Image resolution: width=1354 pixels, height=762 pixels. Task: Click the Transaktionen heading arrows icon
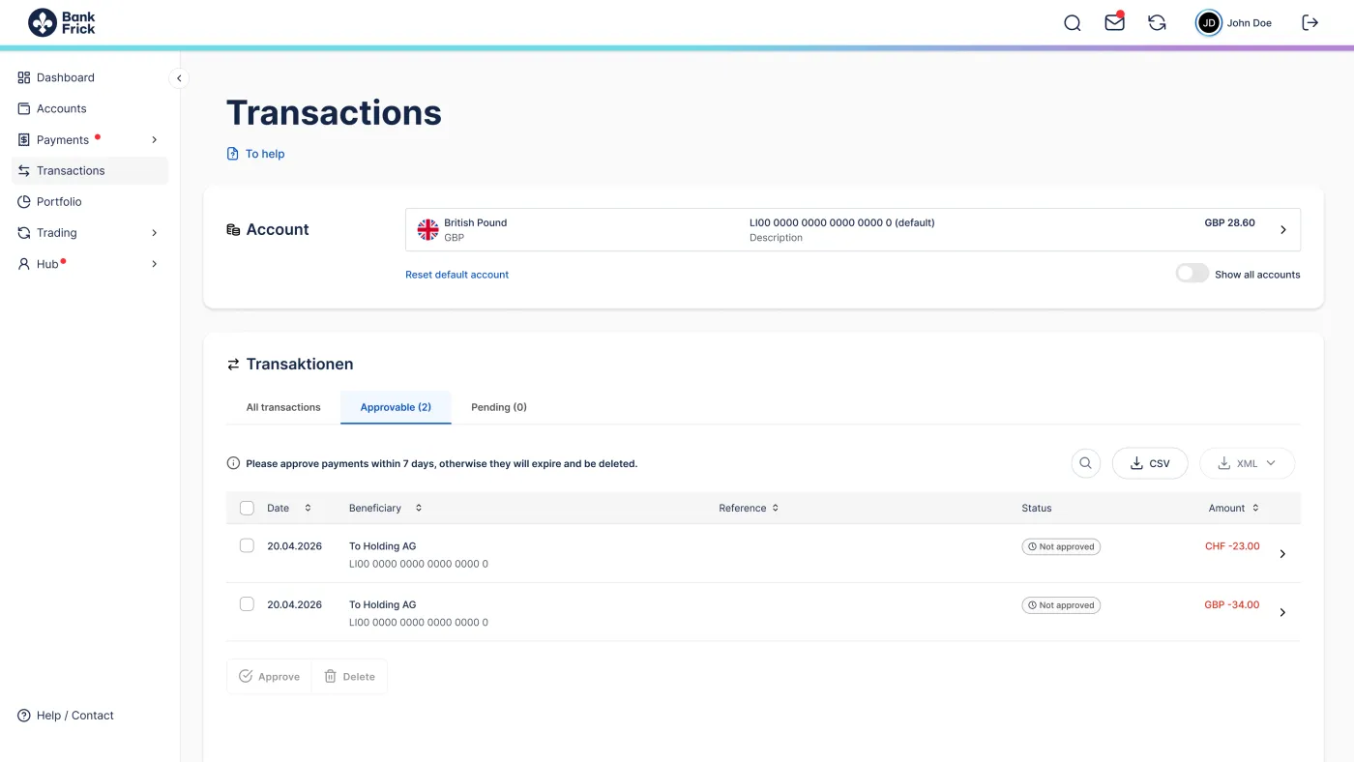(x=233, y=365)
